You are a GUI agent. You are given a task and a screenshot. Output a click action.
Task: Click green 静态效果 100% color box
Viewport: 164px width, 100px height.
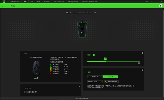click(x=51, y=65)
